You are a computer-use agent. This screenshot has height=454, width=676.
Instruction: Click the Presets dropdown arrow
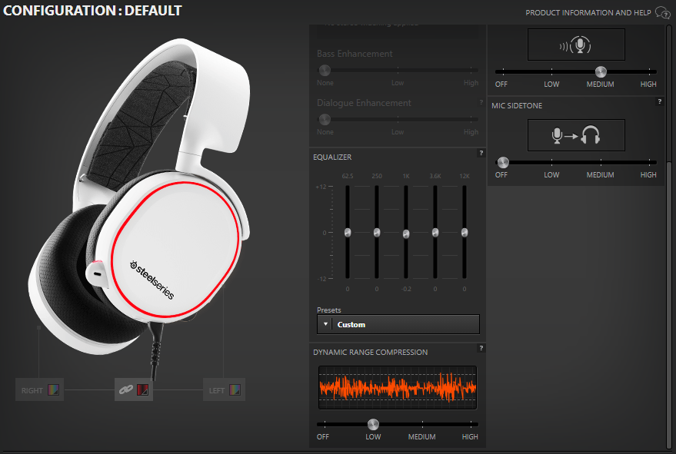click(325, 324)
